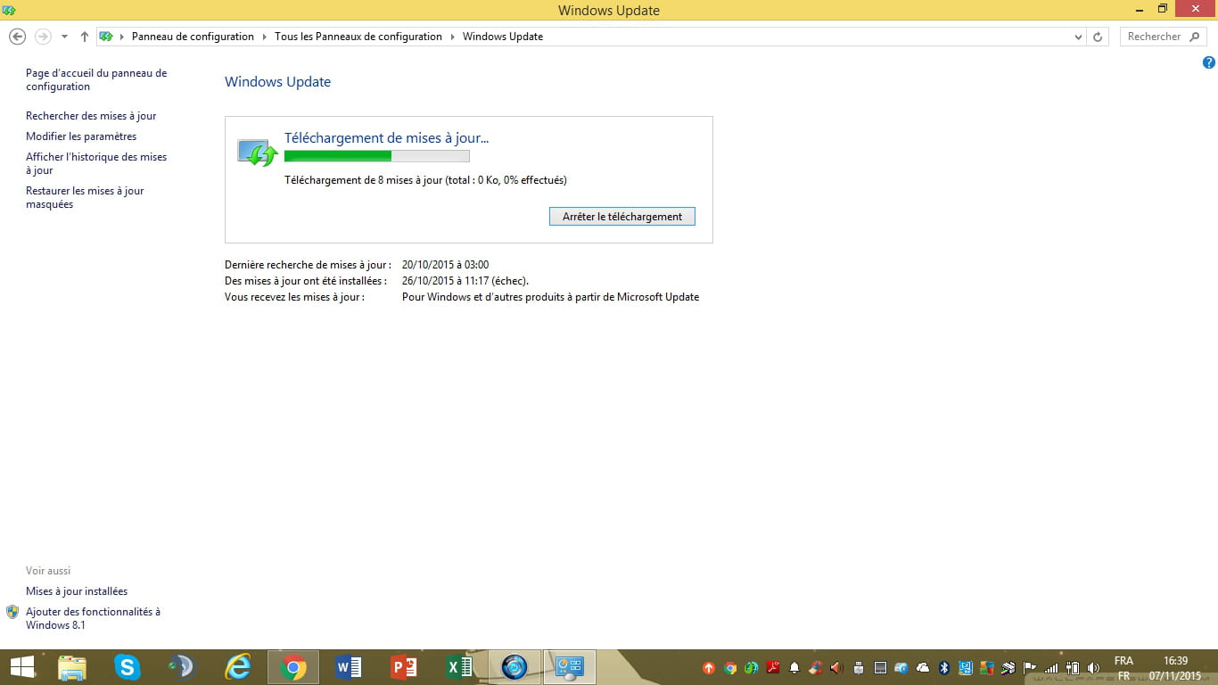Refresh the Windows Update page
This screenshot has height=685, width=1218.
point(1098,37)
